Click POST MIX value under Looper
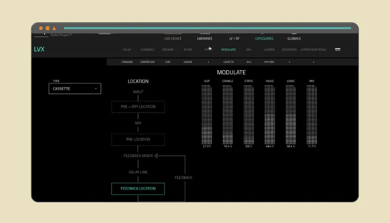The width and height of the screenshot is (390, 223). (x=269, y=62)
